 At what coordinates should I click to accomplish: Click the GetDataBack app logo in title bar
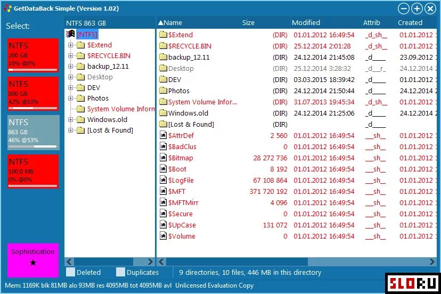[x=8, y=9]
